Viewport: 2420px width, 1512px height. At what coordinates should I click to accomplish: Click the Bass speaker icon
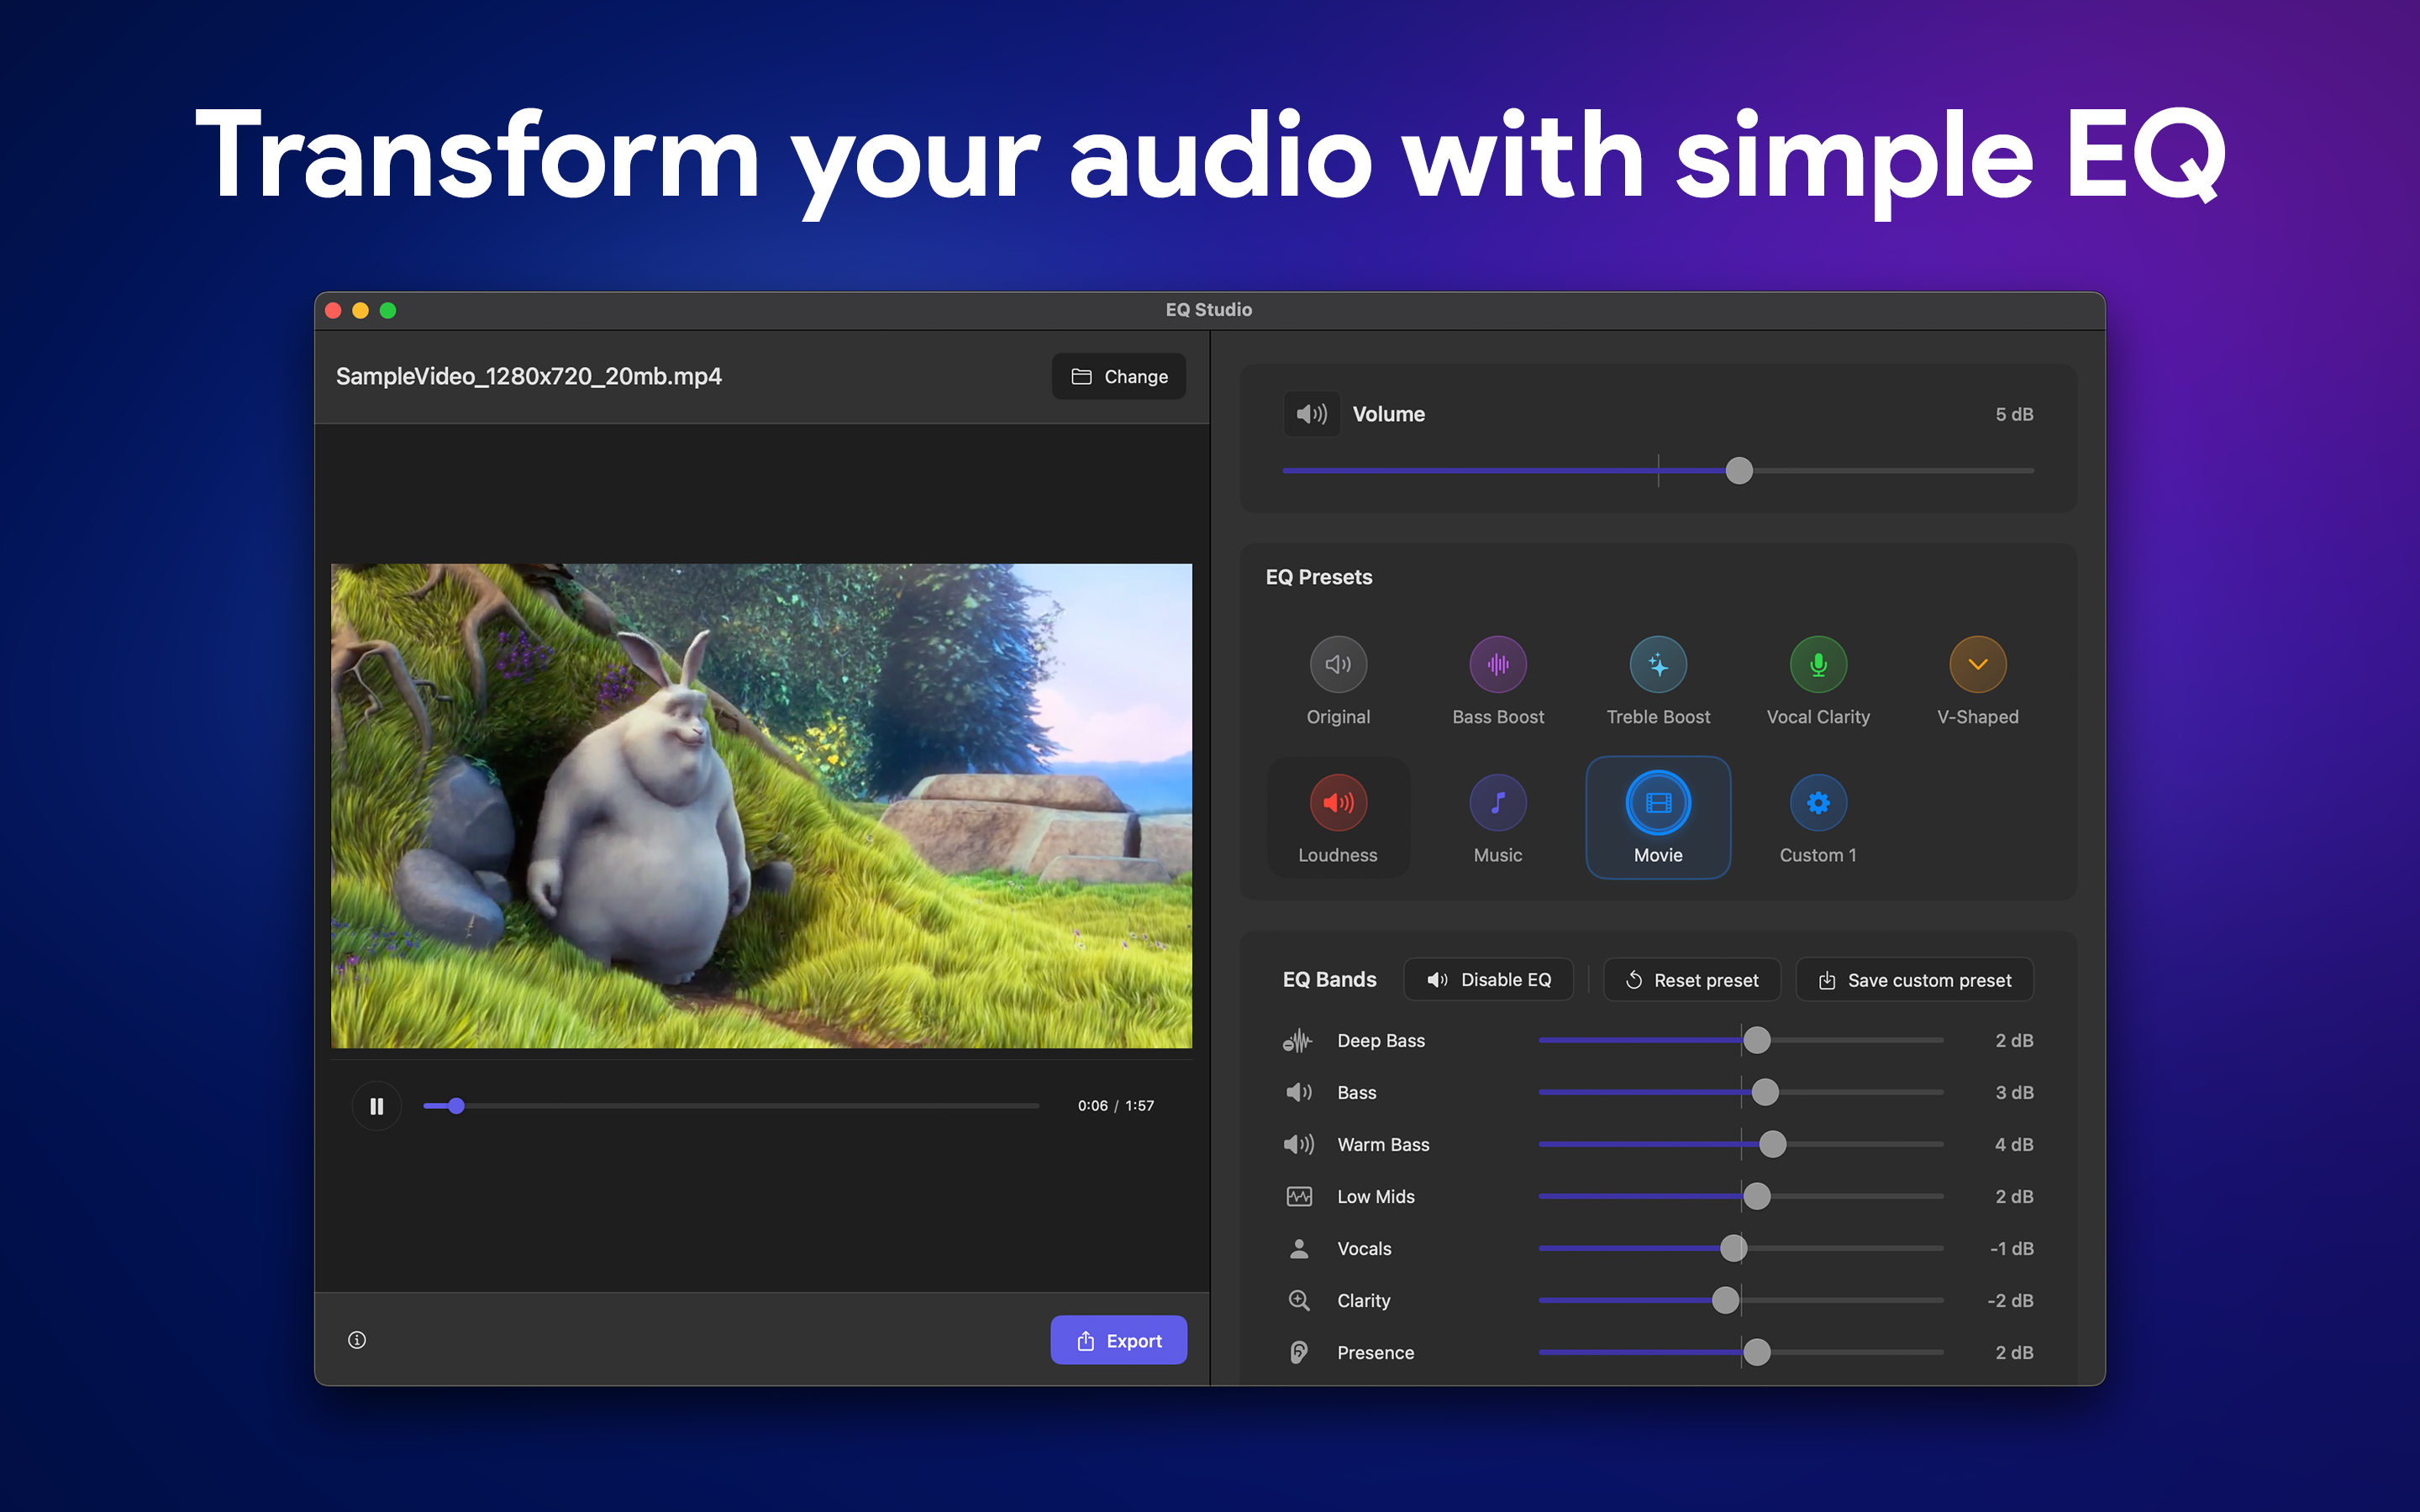point(1299,1092)
